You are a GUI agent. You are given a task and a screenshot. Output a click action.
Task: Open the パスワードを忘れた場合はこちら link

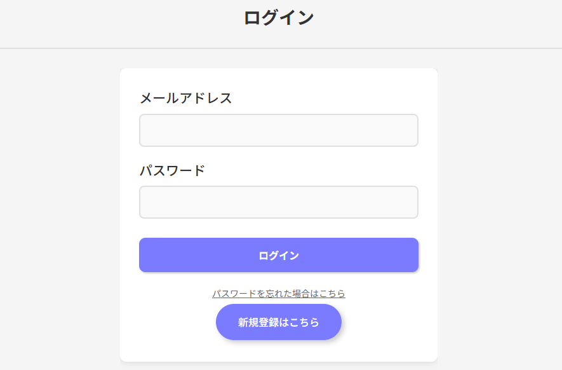tap(278, 294)
